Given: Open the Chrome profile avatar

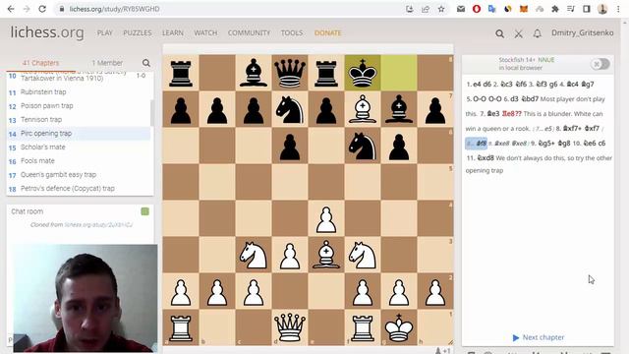Looking at the screenshot, I should (x=602, y=9).
